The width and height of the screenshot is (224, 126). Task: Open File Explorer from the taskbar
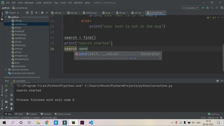pos(38,122)
